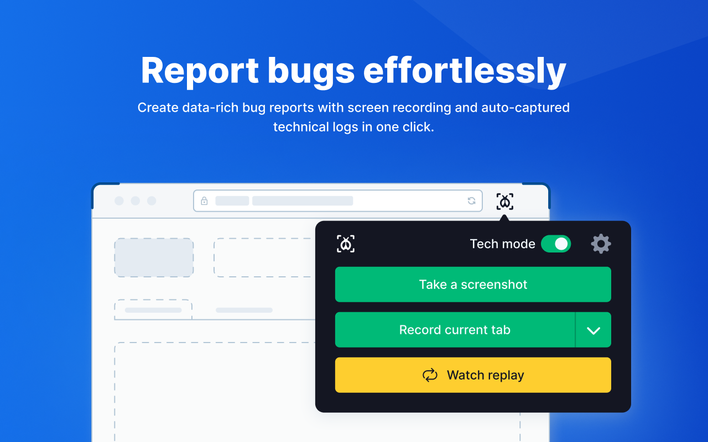This screenshot has height=442, width=708.
Task: Select the solid gray placeholder box top-left
Action: coord(154,257)
